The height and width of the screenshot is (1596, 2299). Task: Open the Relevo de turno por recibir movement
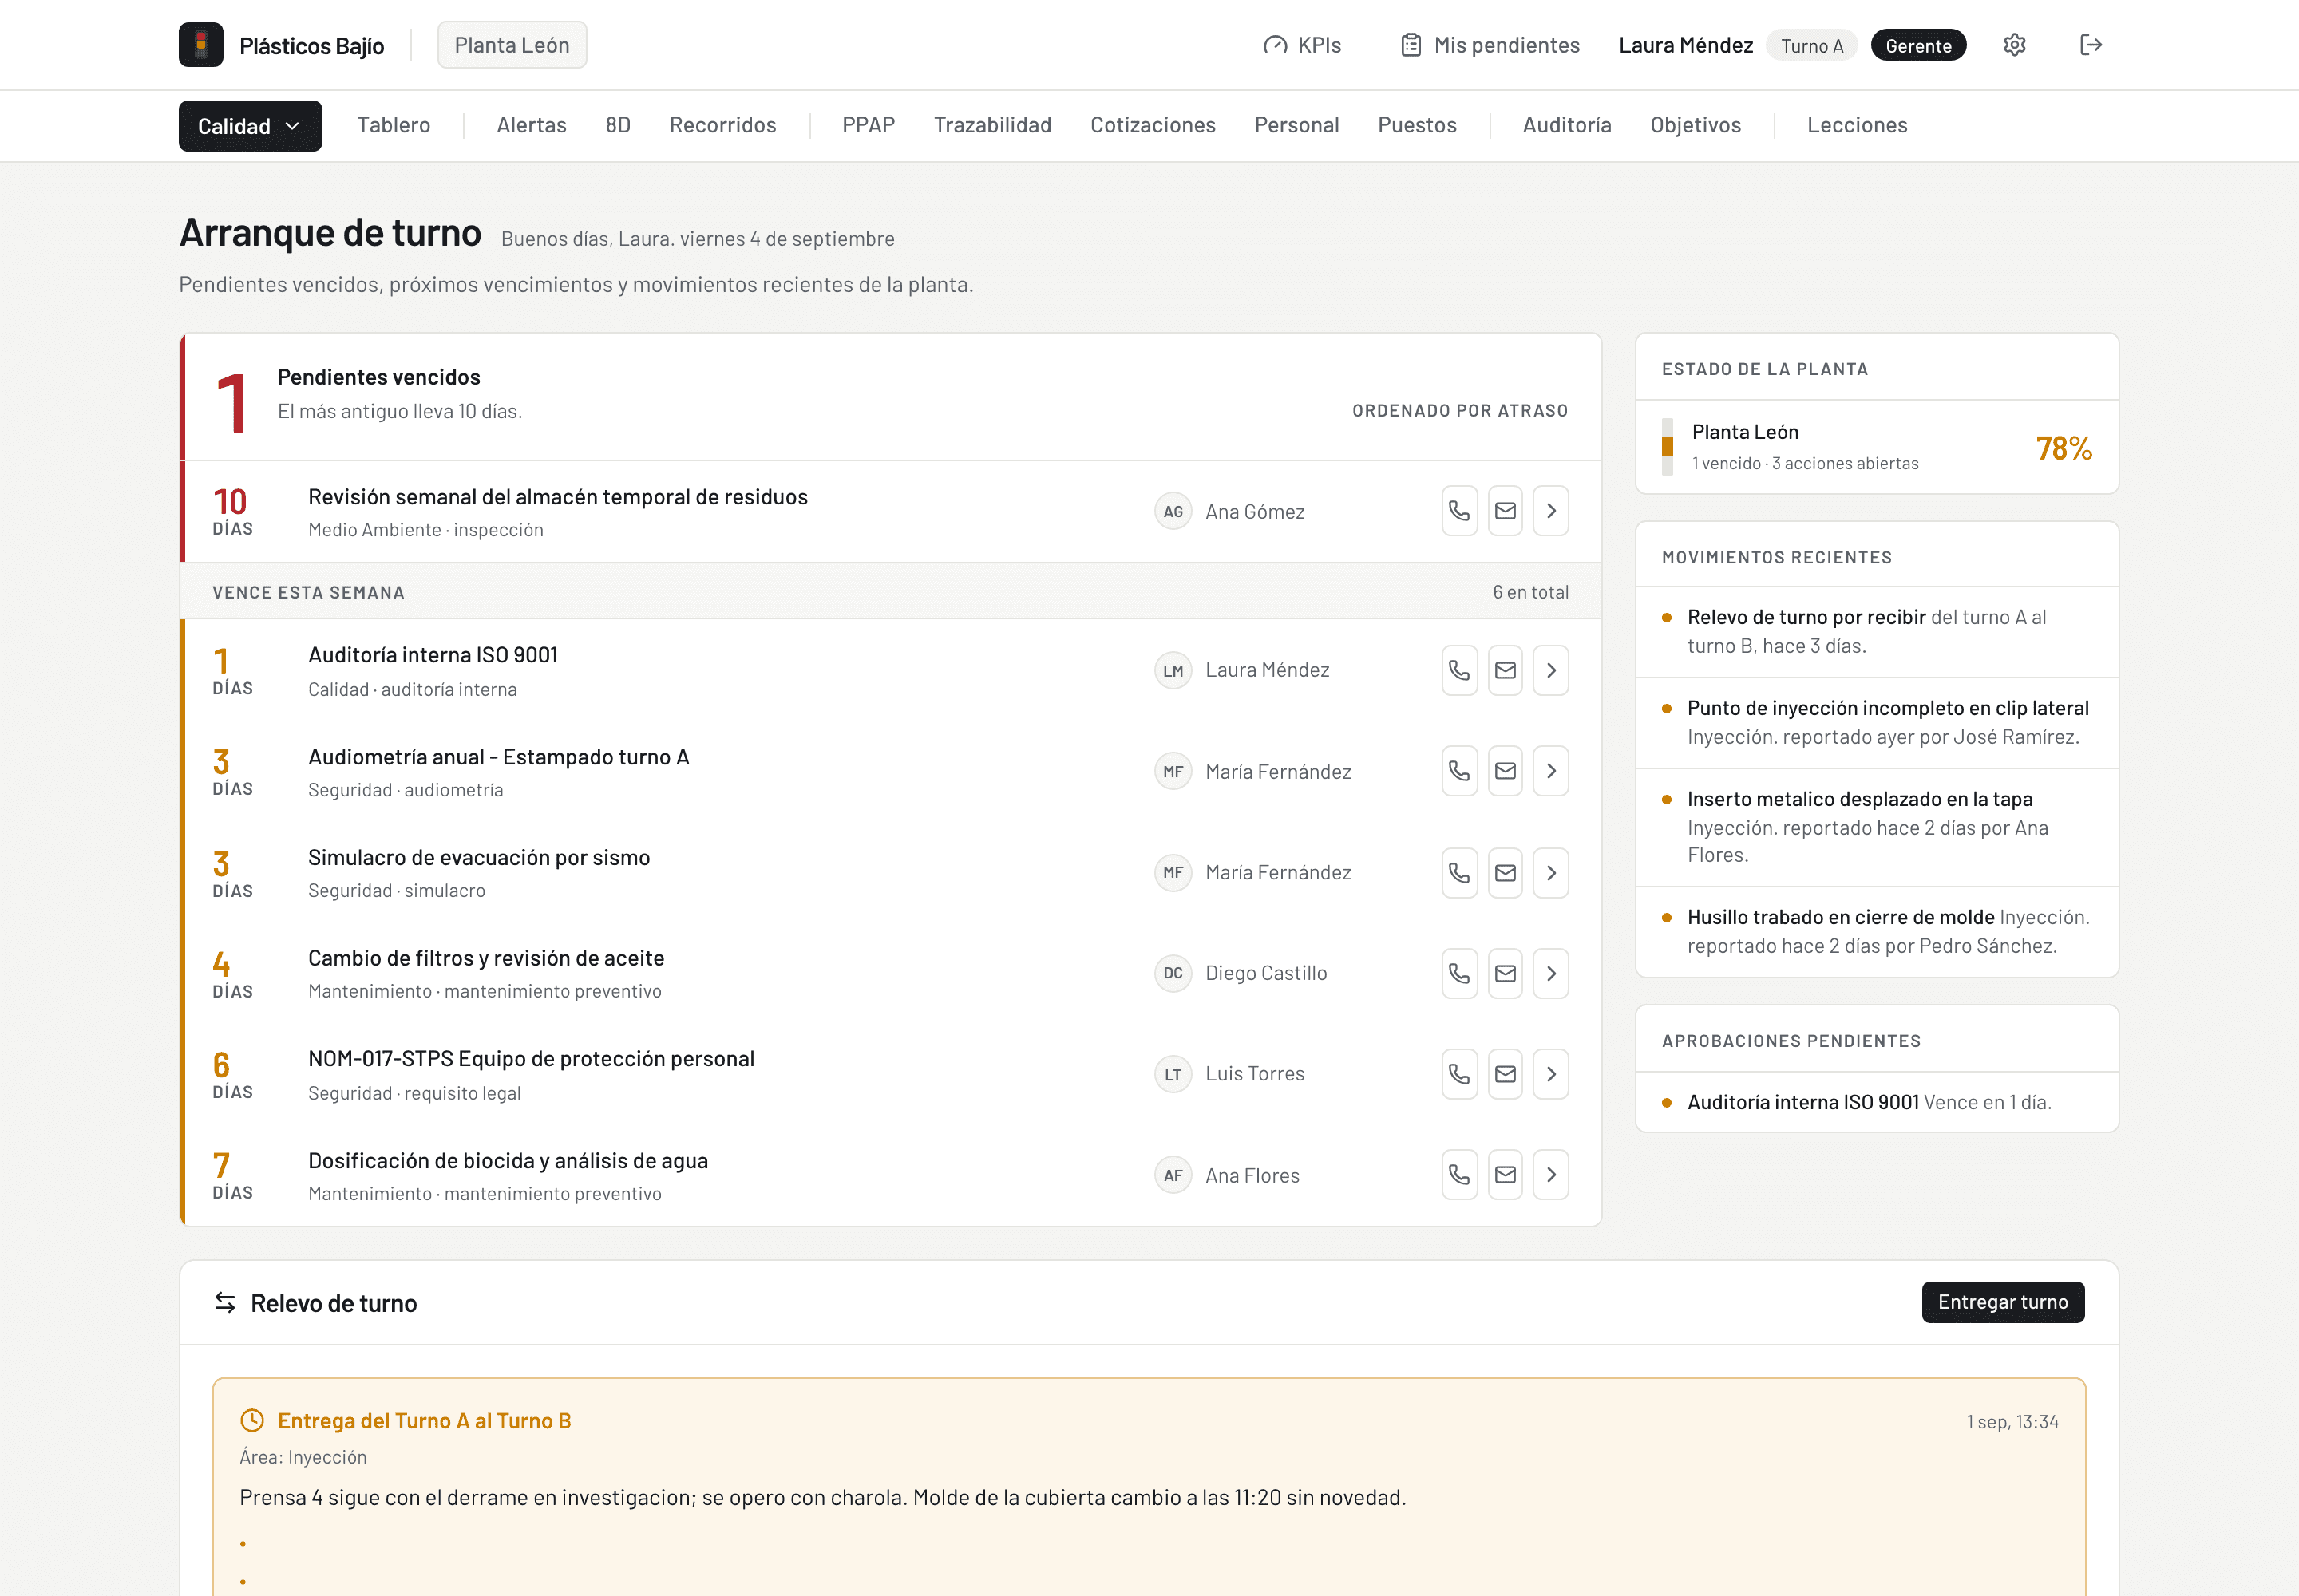click(1877, 631)
